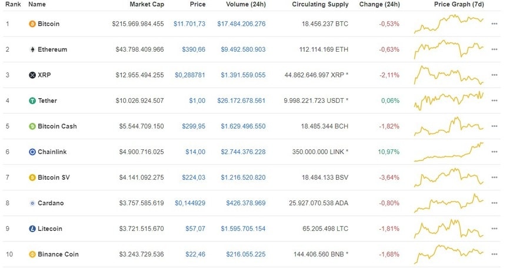Click the Binance Coin logo icon
This screenshot has height=268, width=506.
32,254
